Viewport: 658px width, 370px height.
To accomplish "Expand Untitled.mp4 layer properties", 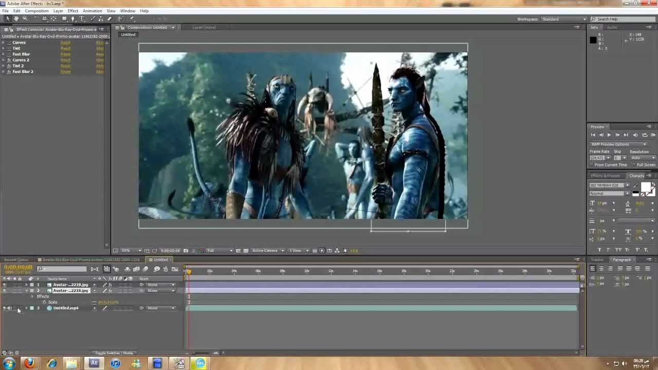I will tap(26, 308).
